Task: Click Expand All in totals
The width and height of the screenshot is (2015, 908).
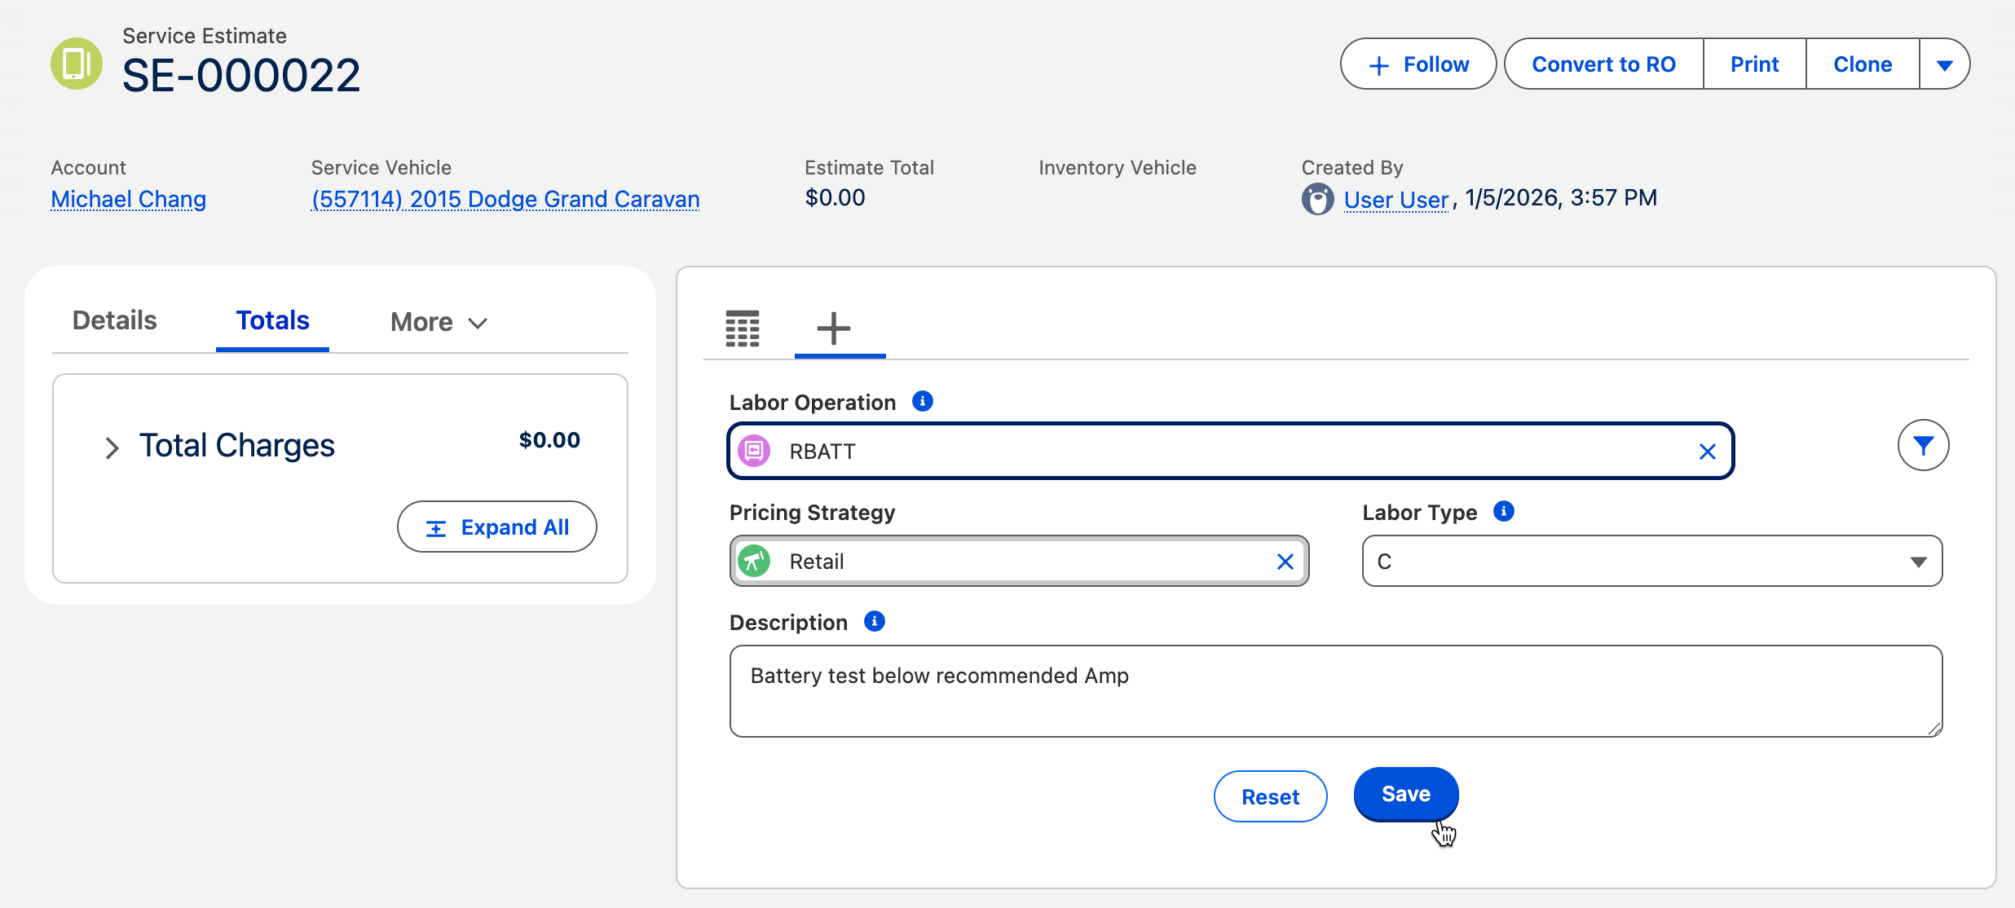Action: point(497,527)
